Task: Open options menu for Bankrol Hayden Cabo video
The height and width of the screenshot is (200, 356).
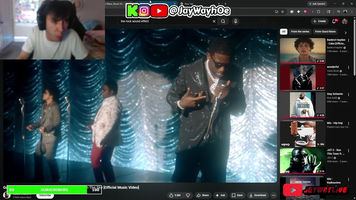Action: pos(348,40)
